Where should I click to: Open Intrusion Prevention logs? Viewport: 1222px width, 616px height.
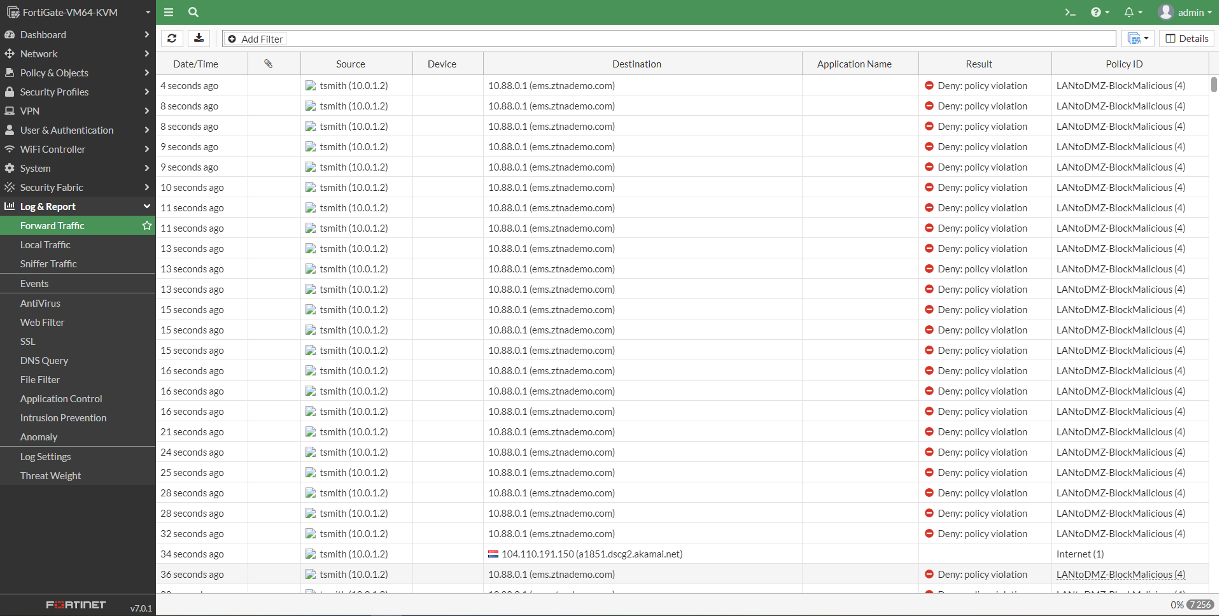click(x=78, y=417)
